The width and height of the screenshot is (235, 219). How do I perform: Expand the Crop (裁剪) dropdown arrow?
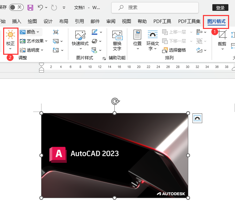tap(222, 49)
